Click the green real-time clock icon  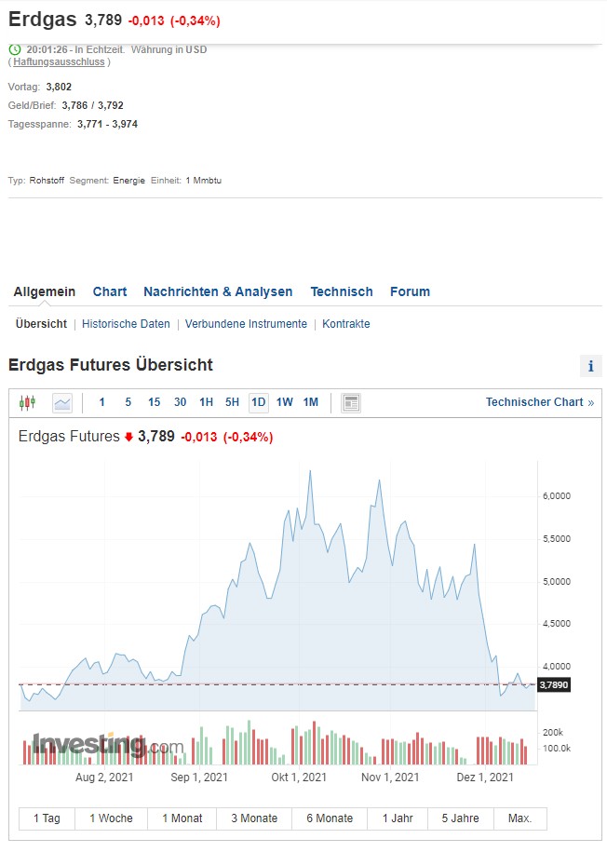[15, 49]
